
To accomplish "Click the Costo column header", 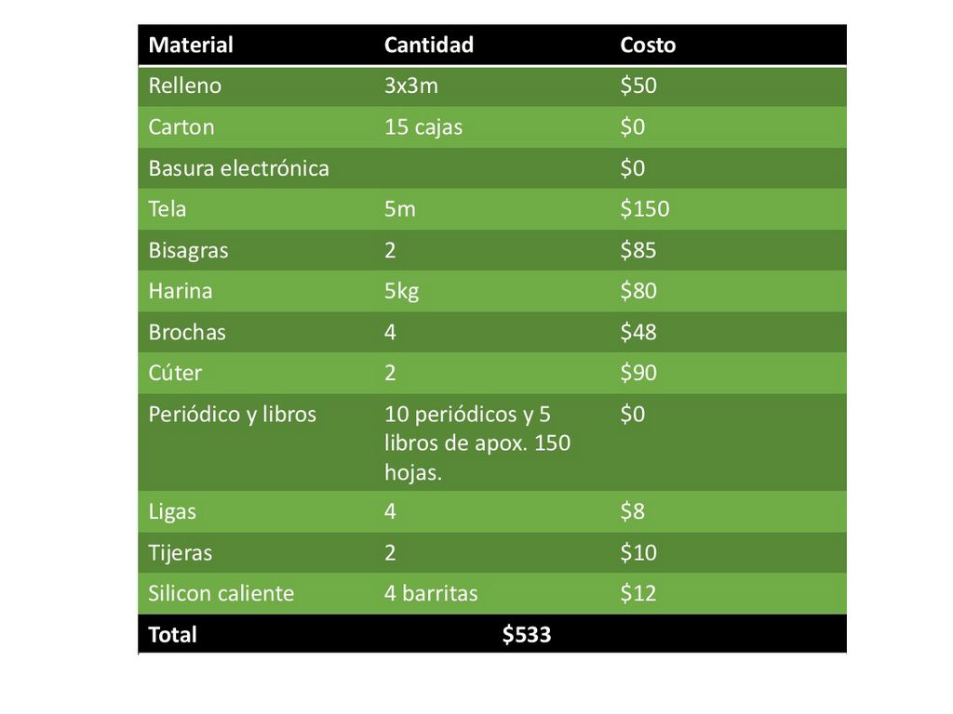I will pyautogui.click(x=648, y=45).
